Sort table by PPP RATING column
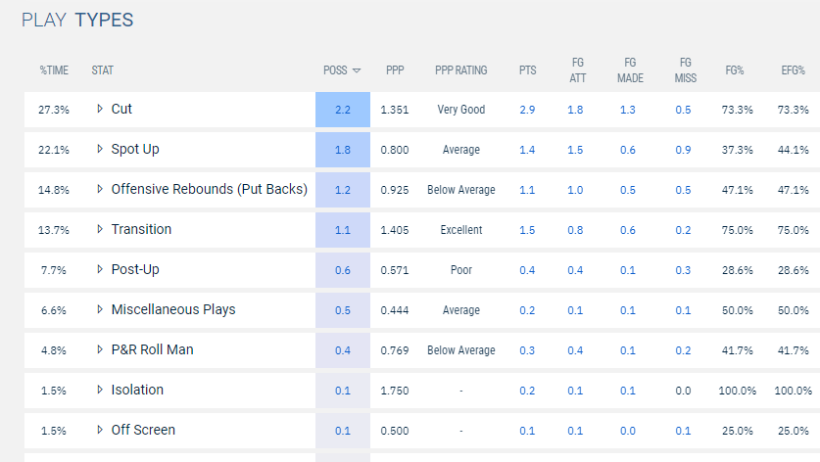Screen dimensions: 820x462 point(460,70)
